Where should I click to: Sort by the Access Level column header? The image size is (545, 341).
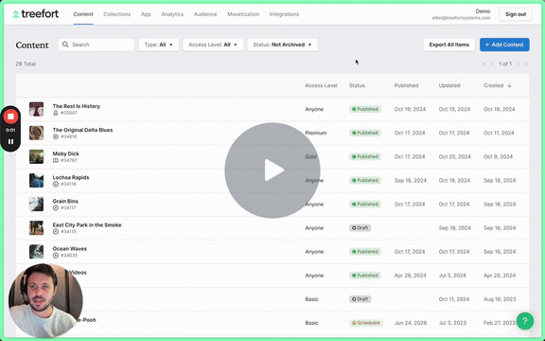coord(321,85)
